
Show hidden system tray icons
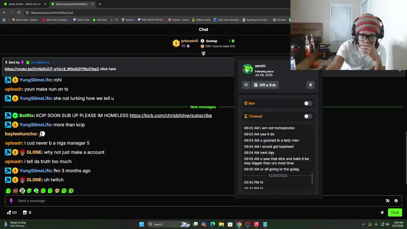pyautogui.click(x=363, y=224)
